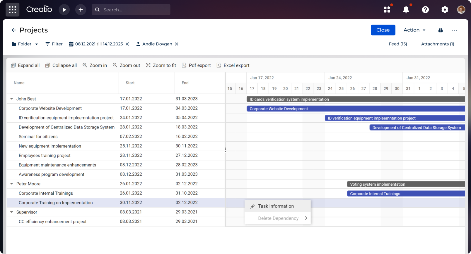Open the Action dropdown menu
471x254 pixels.
(x=414, y=30)
